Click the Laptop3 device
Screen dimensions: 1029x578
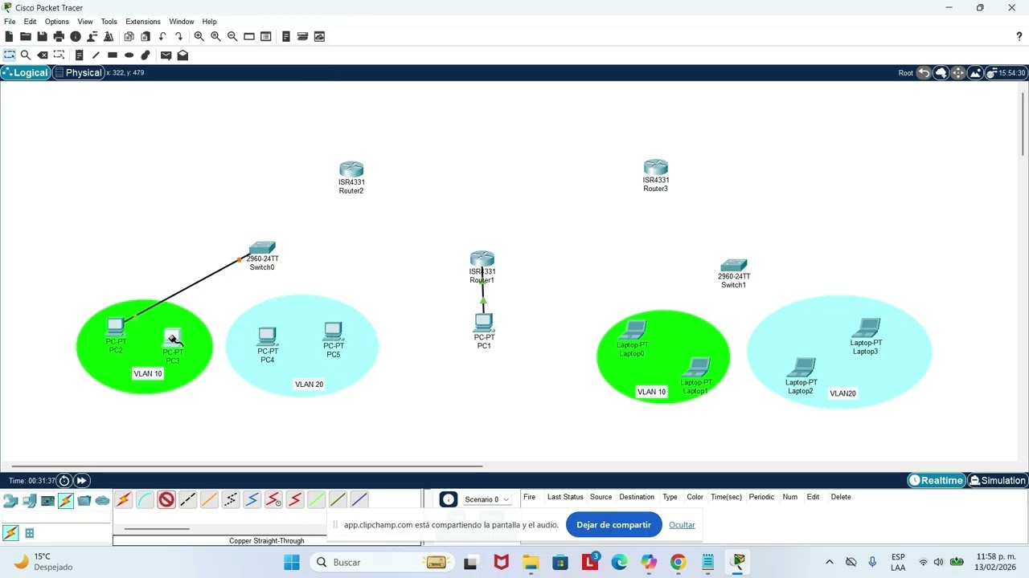pos(866,328)
